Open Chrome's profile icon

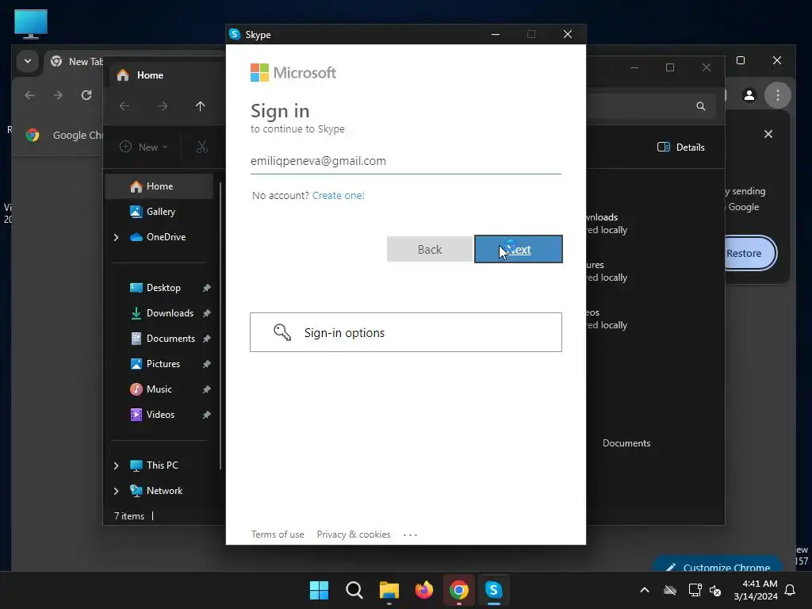click(749, 95)
